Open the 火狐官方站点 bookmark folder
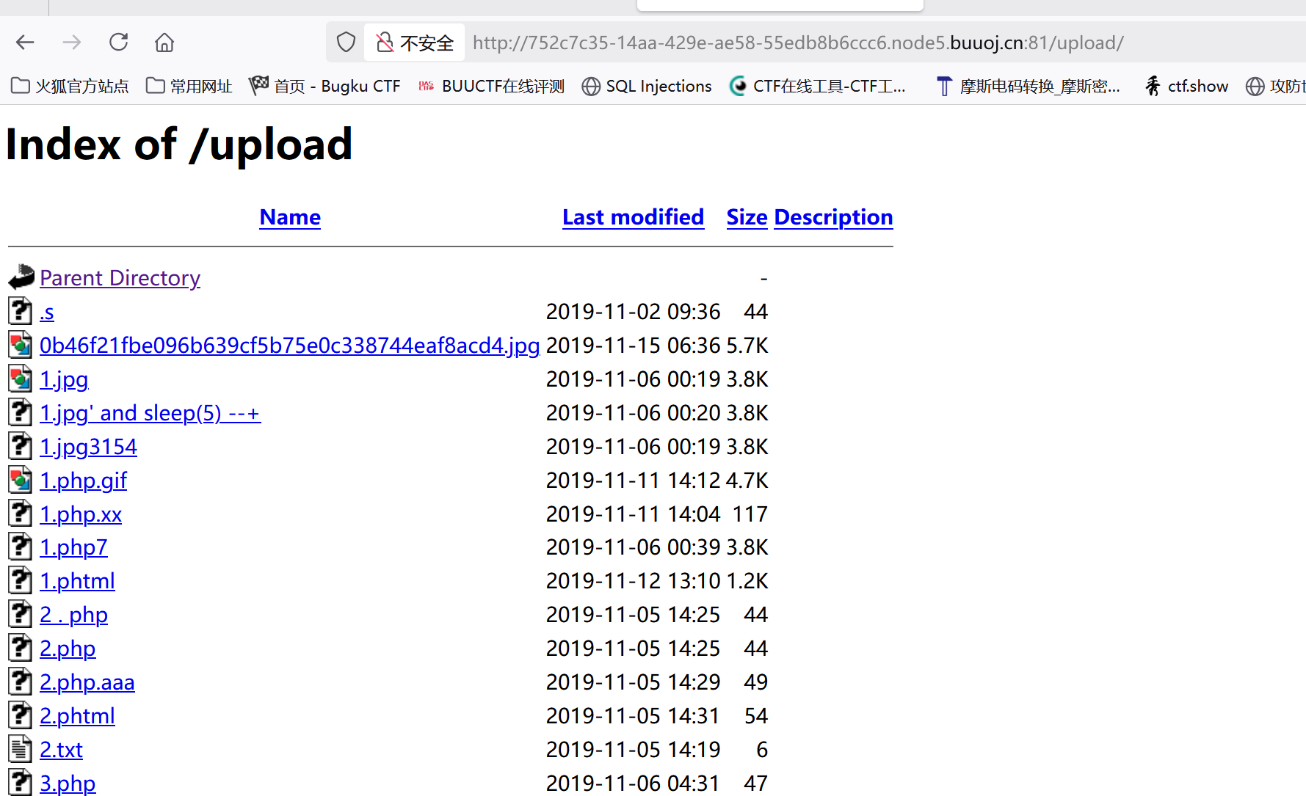Screen dimensions: 1306x796 pos(70,87)
